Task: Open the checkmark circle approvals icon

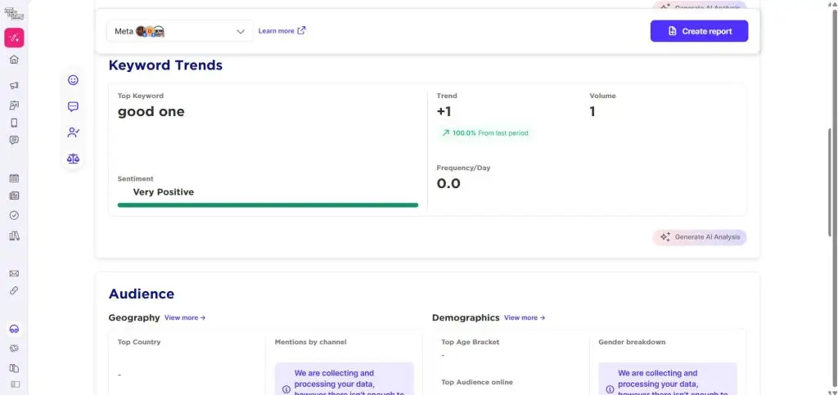Action: click(x=15, y=215)
